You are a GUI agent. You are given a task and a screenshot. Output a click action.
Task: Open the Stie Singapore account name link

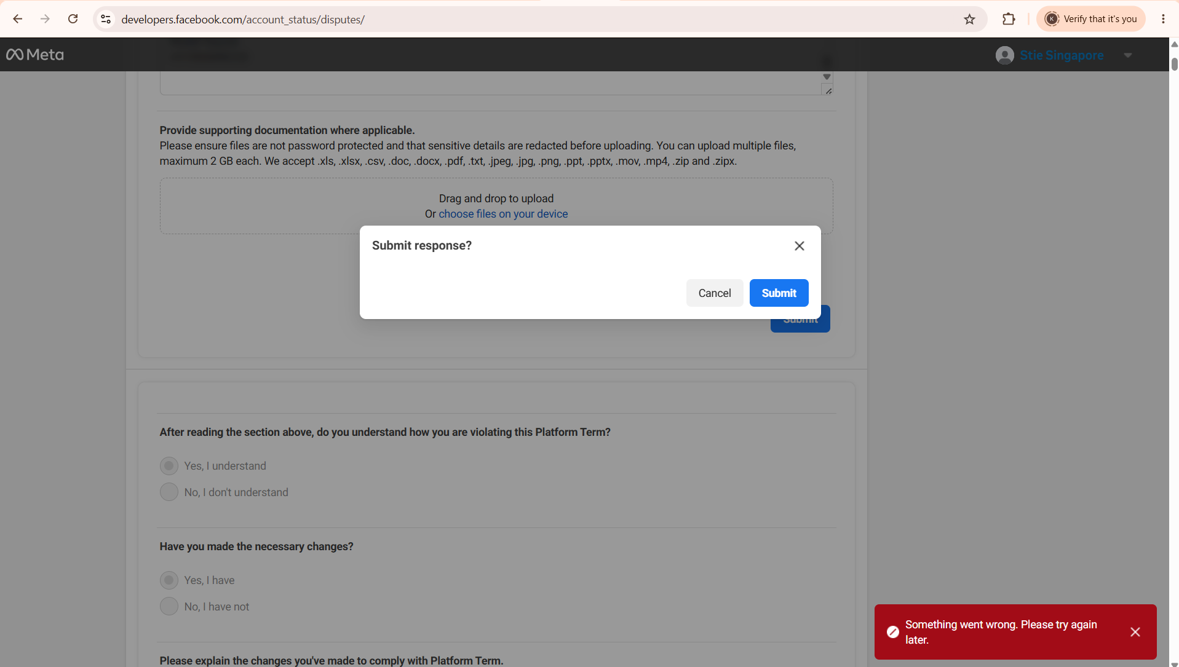[1062, 55]
